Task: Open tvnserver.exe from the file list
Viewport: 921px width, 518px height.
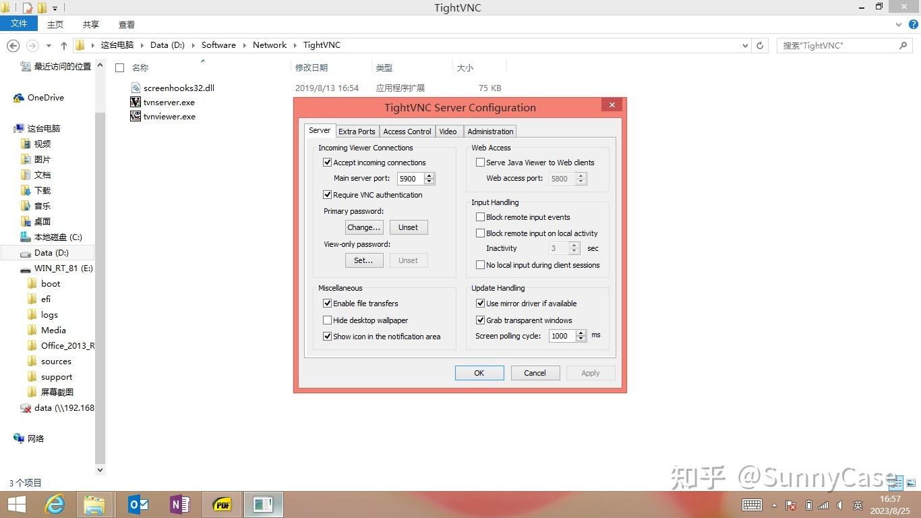Action: (x=169, y=102)
